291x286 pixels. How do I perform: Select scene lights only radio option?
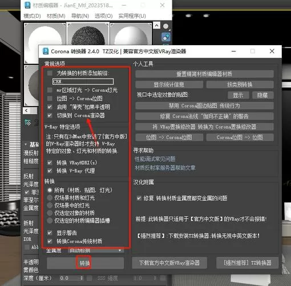tap(50, 205)
